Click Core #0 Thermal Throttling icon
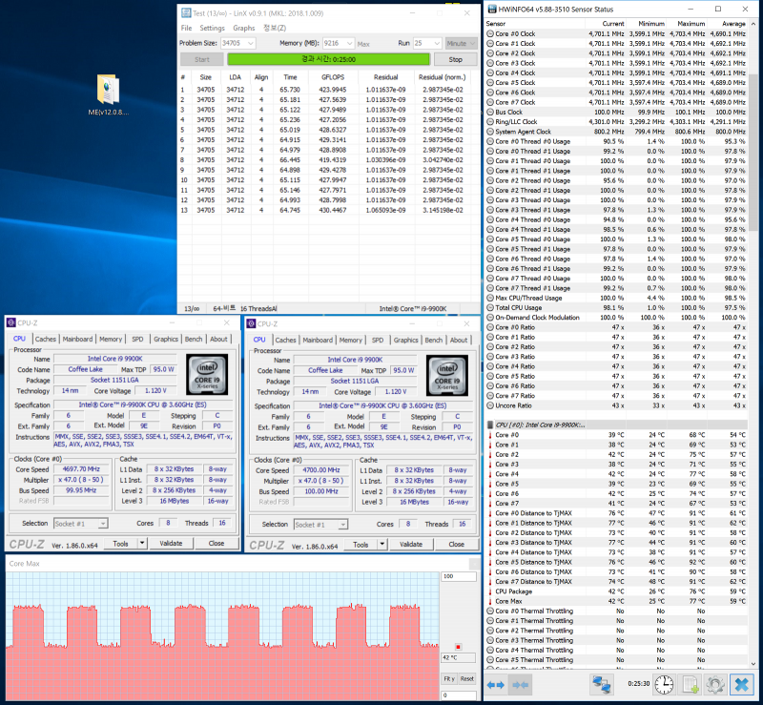 [490, 612]
